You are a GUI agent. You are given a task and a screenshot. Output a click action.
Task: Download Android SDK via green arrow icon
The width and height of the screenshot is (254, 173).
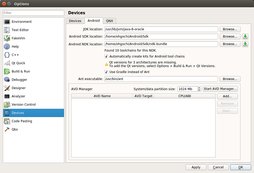pos(245,37)
